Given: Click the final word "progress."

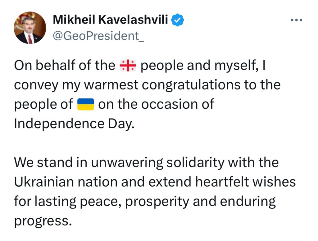Looking at the screenshot, I should coord(43,221).
